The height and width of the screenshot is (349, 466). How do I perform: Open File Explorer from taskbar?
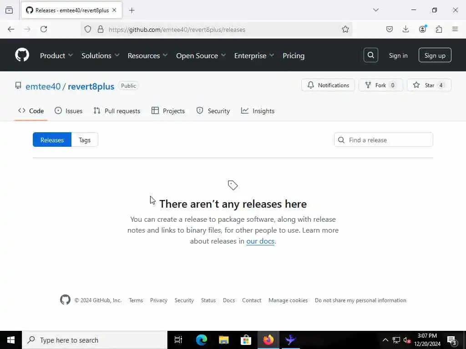point(223,340)
